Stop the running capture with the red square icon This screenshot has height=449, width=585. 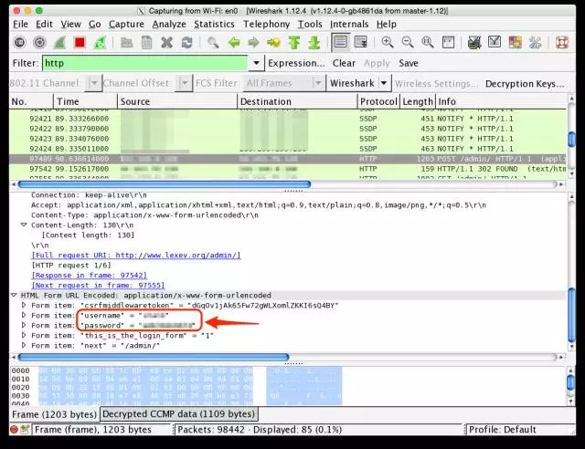[x=80, y=42]
